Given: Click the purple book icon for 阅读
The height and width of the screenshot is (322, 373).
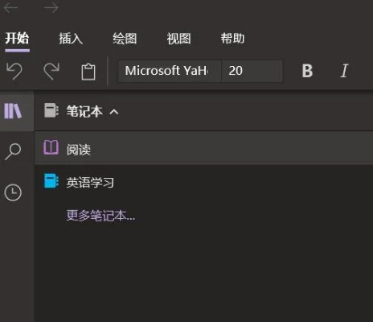Looking at the screenshot, I should click(51, 147).
